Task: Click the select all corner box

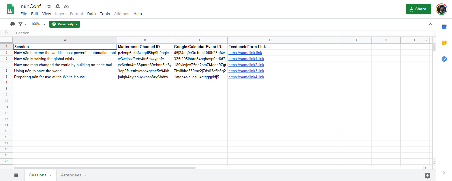Action: pos(6,40)
